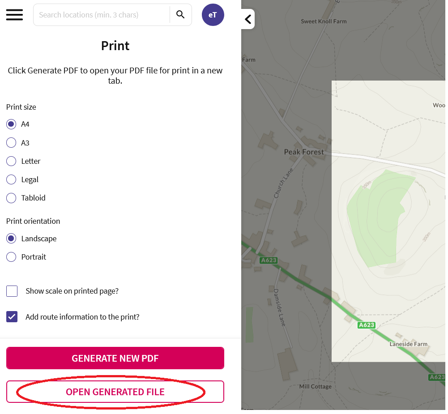Choose Letter as print size
This screenshot has width=448, height=414.
11,161
